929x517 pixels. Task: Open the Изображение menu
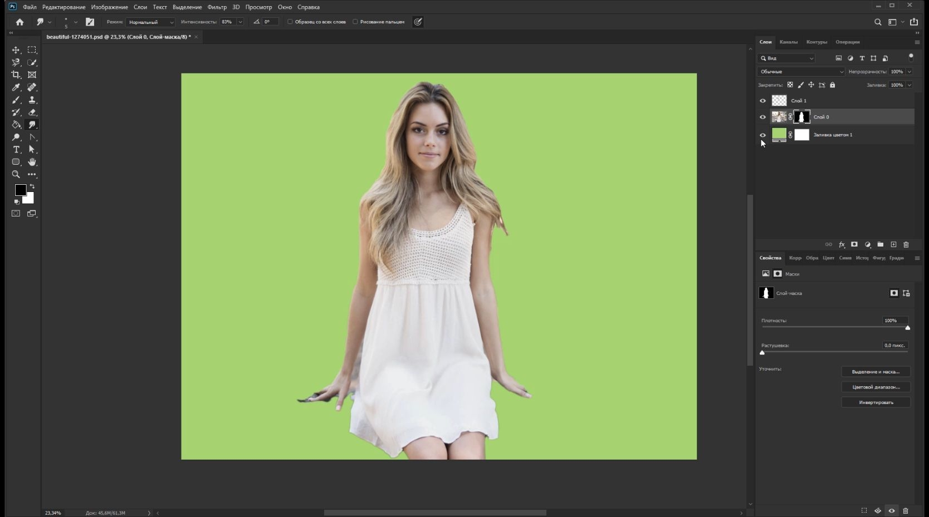109,7
